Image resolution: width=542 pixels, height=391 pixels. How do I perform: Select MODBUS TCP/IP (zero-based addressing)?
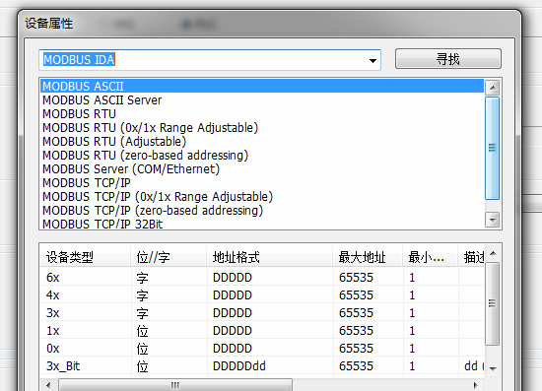click(x=262, y=211)
